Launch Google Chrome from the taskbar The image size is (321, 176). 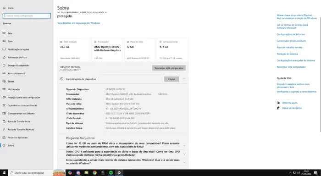click(94, 173)
